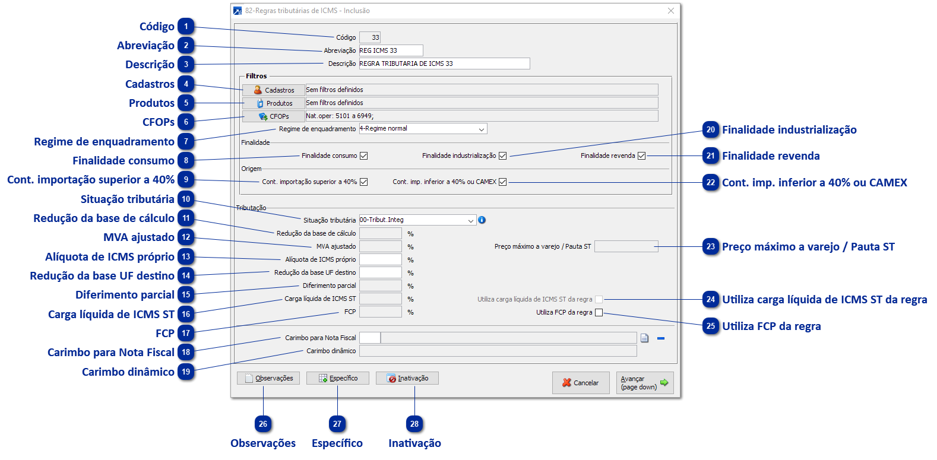Click the 'Origem' section label
937x460 pixels.
tap(251, 169)
